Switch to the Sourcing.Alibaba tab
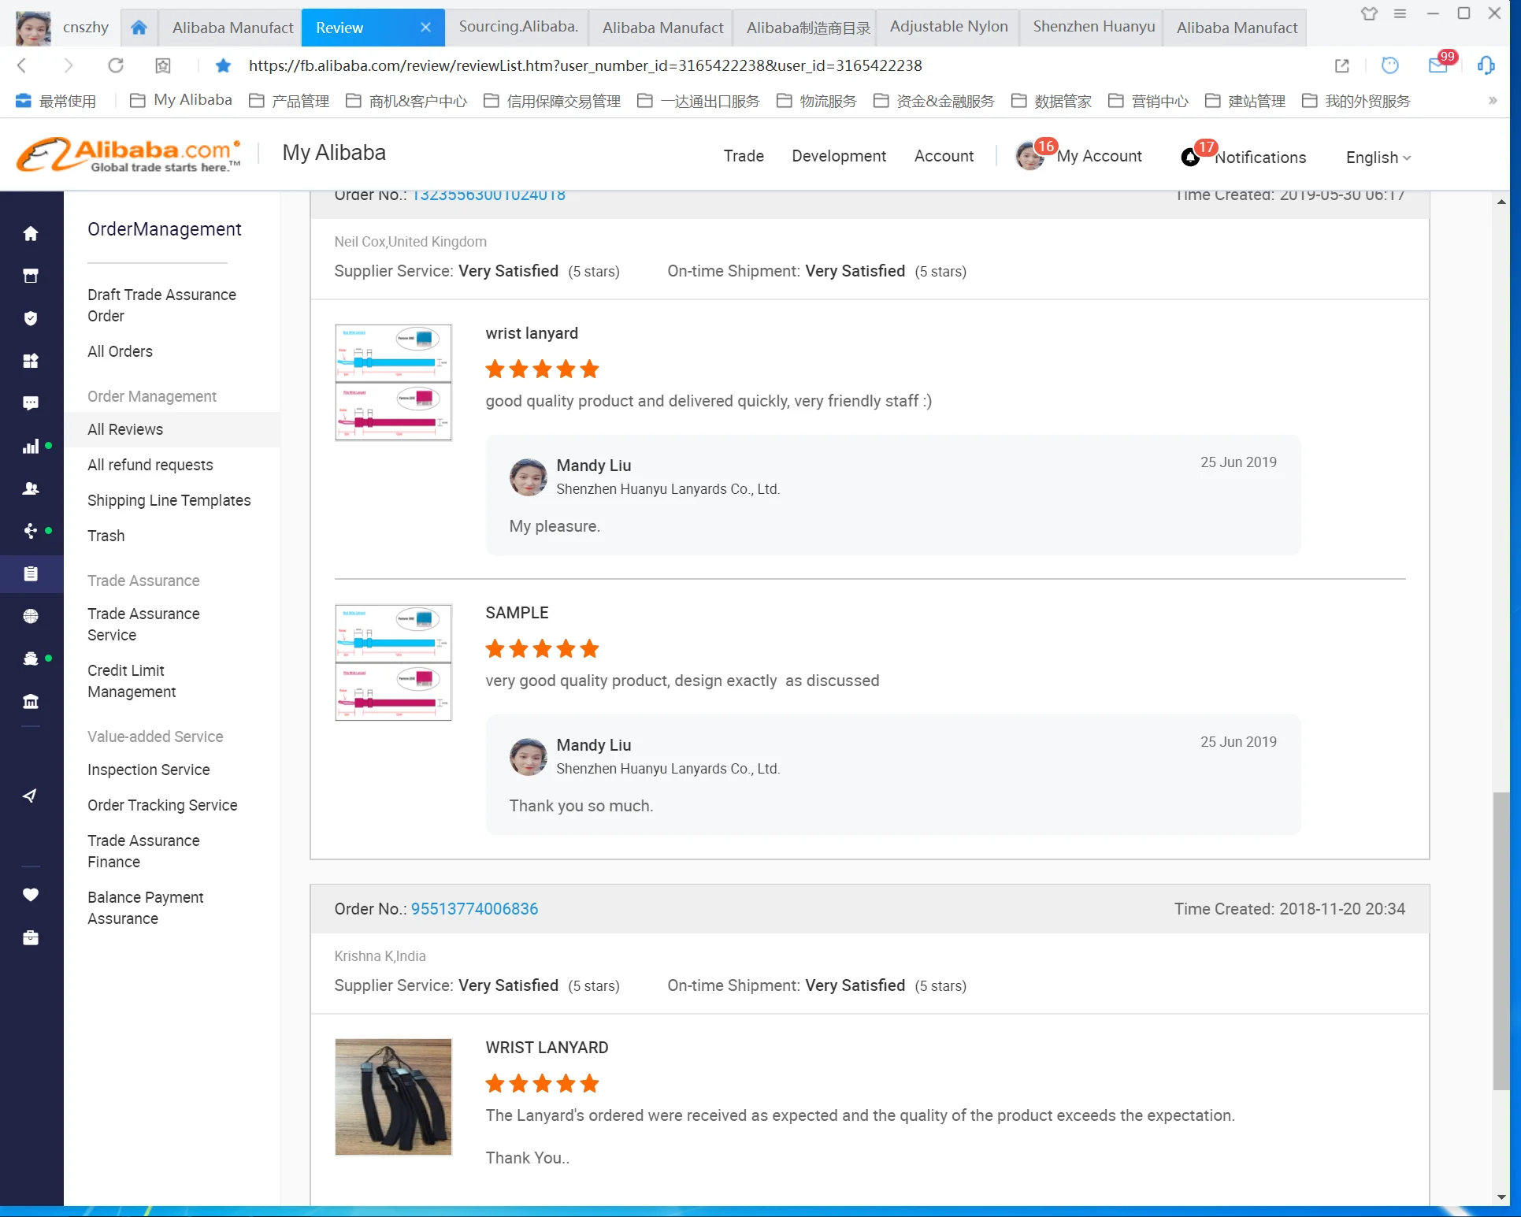1521x1217 pixels. (x=518, y=27)
